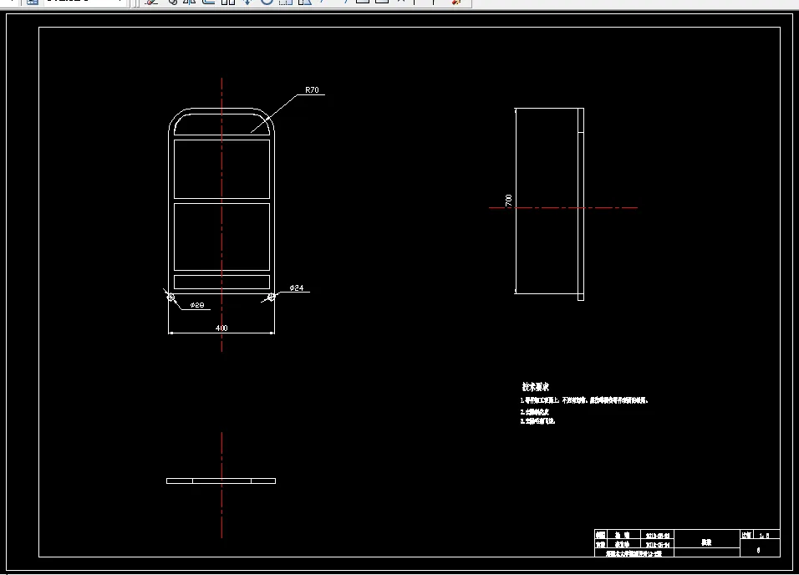Screen dimensions: 799x575
Task: Select the 700 height dimension text
Action: click(508, 201)
